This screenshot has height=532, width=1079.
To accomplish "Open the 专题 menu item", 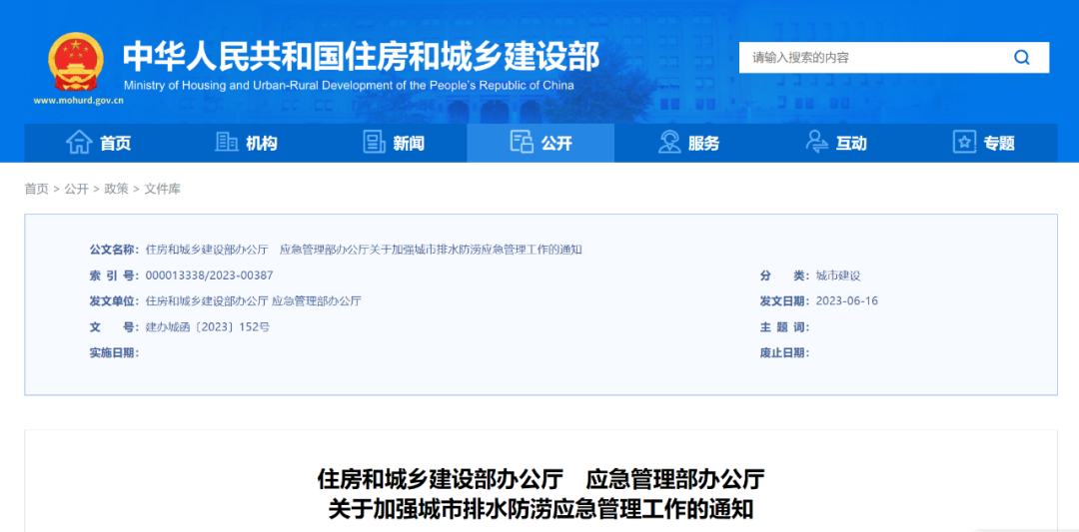I will [998, 144].
